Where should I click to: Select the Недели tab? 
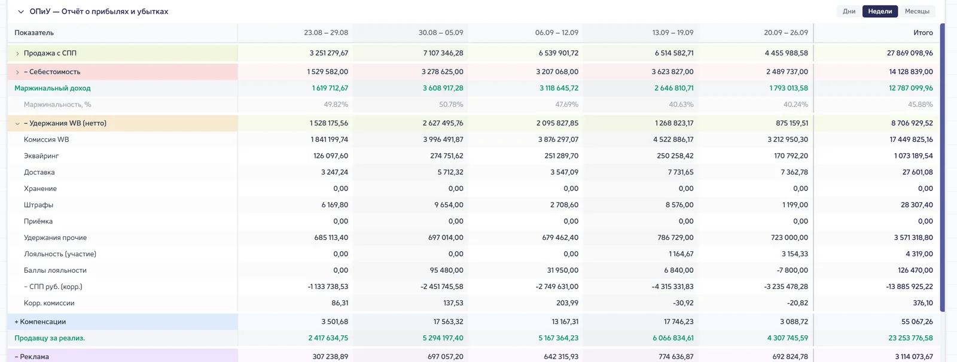(x=880, y=11)
